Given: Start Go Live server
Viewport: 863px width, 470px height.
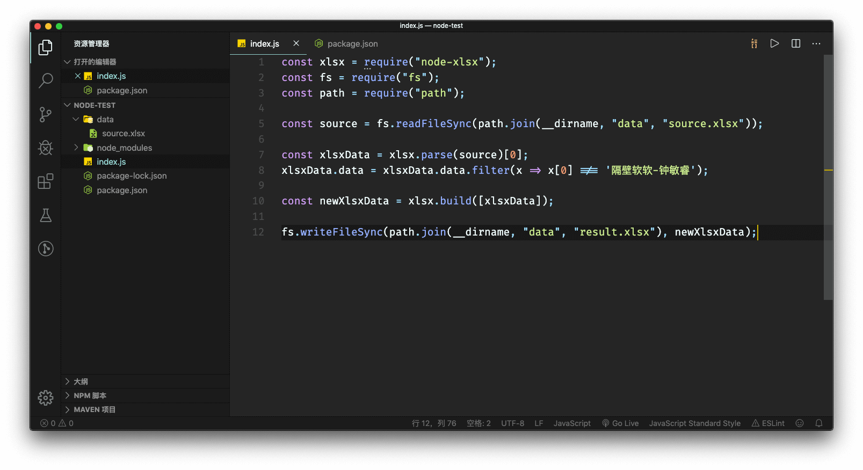Looking at the screenshot, I should pyautogui.click(x=620, y=423).
